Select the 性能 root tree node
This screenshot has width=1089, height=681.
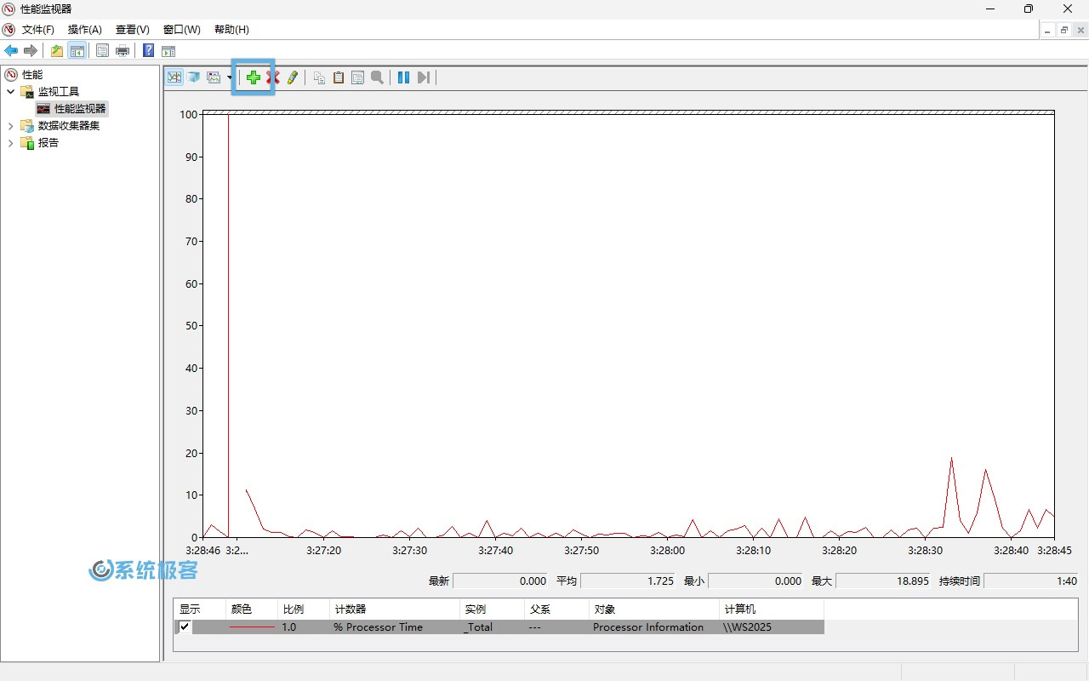point(32,75)
